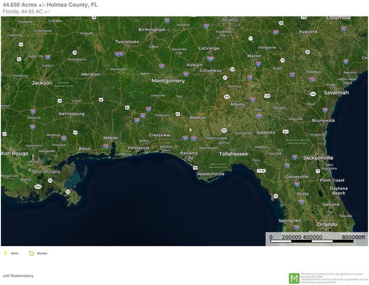Select the I-10 interstate shield near Crestview

tap(185, 138)
